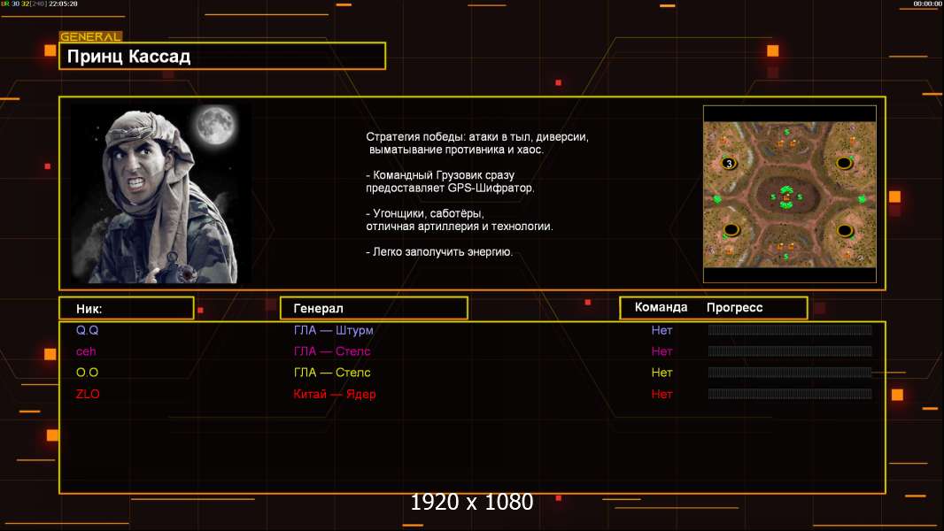Select player Q.Q in the list
Image resolution: width=944 pixels, height=531 pixels.
[x=87, y=330]
